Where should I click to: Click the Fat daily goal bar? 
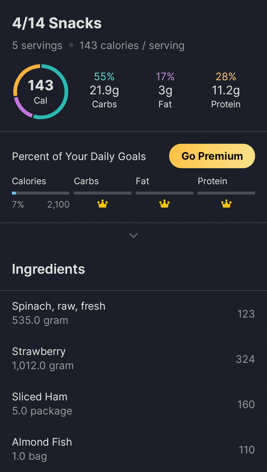[164, 193]
